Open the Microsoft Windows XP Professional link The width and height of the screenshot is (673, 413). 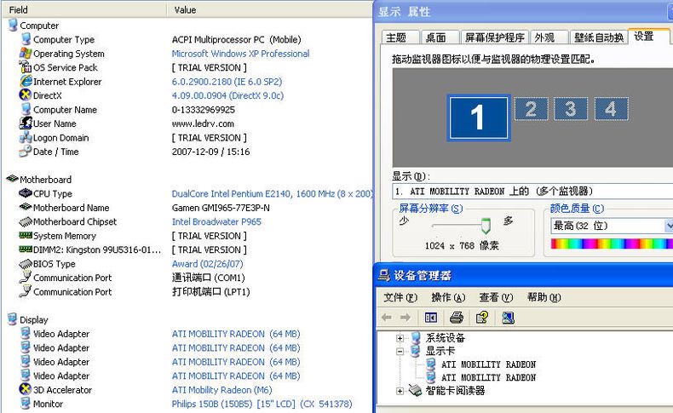tap(240, 54)
